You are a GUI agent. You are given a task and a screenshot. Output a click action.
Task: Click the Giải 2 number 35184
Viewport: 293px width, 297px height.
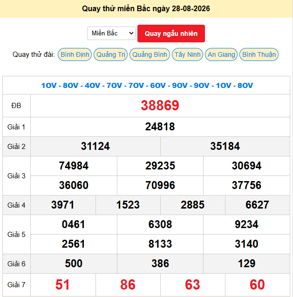225,146
